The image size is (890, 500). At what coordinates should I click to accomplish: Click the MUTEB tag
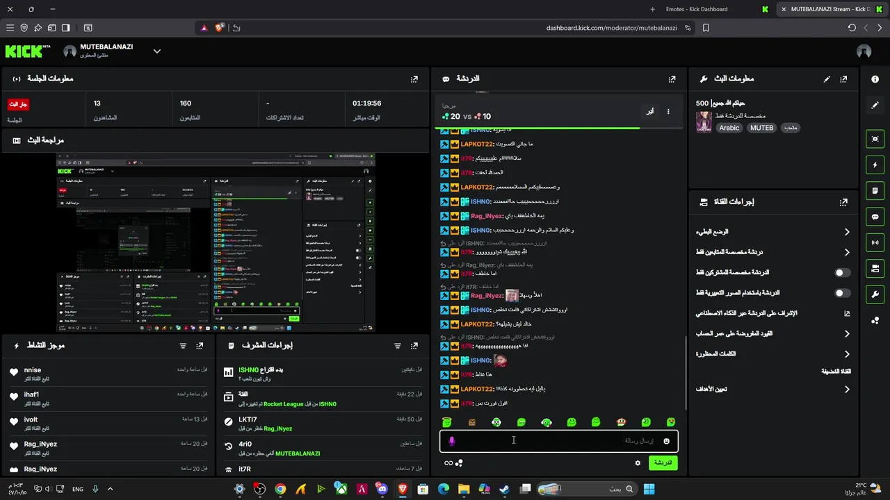point(762,128)
